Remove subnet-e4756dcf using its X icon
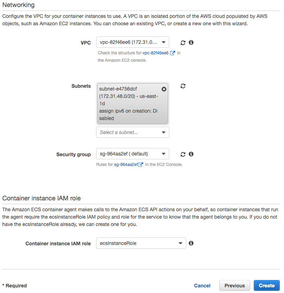Screen dimensions: 284x293 pyautogui.click(x=164, y=89)
